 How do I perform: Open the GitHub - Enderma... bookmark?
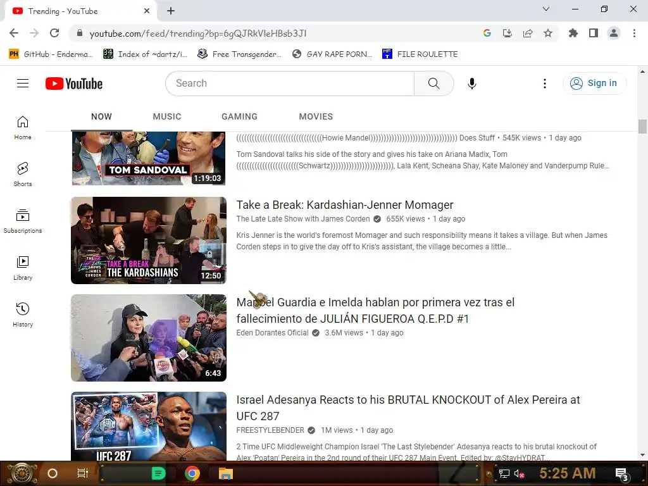pos(51,54)
